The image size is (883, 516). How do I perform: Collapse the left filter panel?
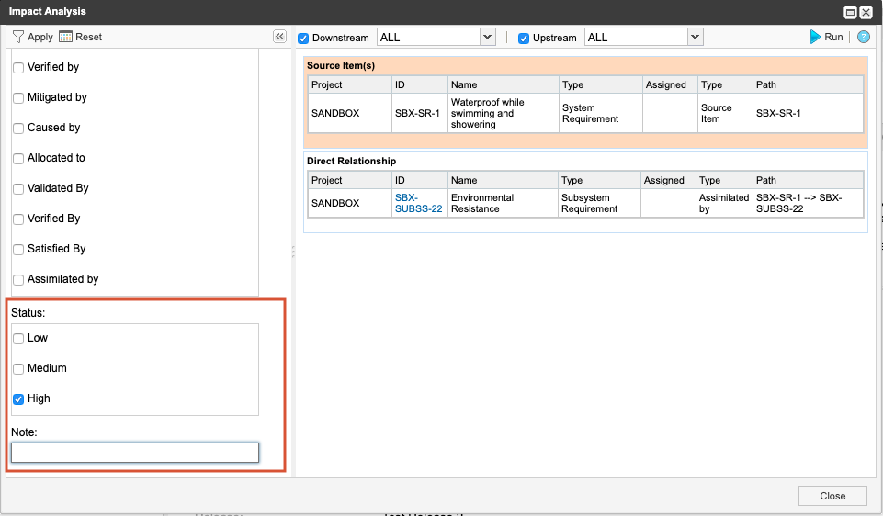click(x=279, y=37)
